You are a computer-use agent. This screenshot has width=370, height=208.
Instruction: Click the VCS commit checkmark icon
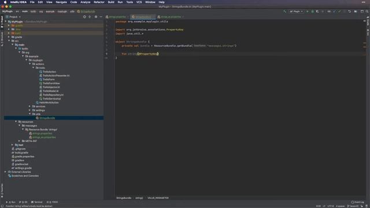(x=339, y=12)
